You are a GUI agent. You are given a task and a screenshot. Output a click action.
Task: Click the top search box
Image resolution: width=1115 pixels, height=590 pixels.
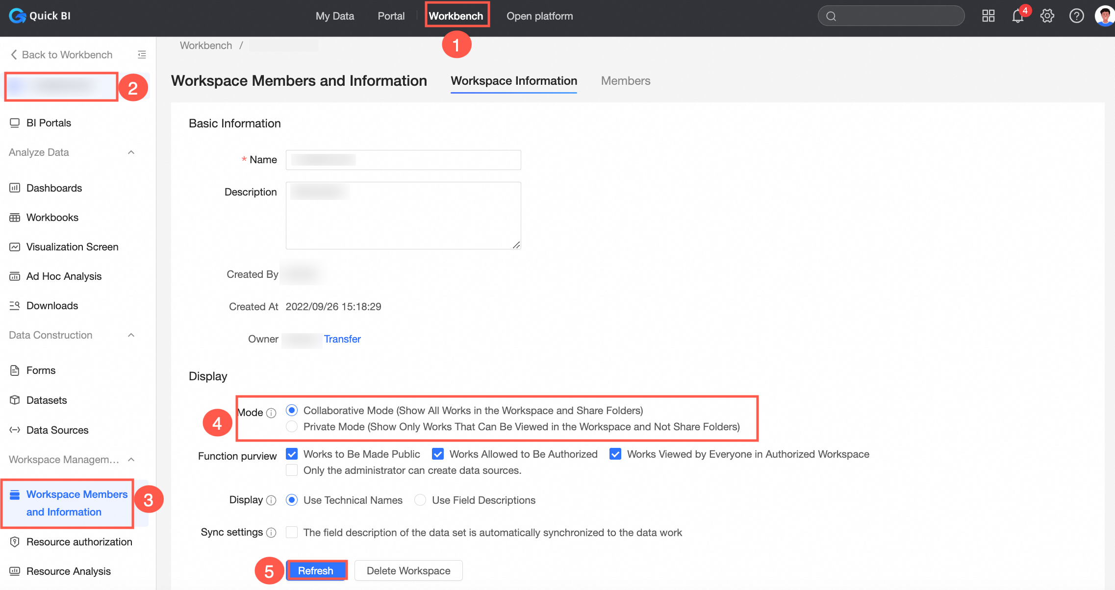tap(891, 16)
